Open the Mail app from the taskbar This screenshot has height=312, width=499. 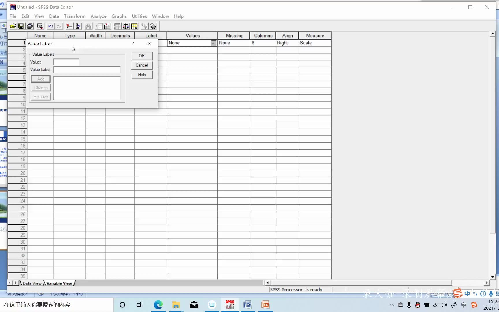click(x=194, y=305)
